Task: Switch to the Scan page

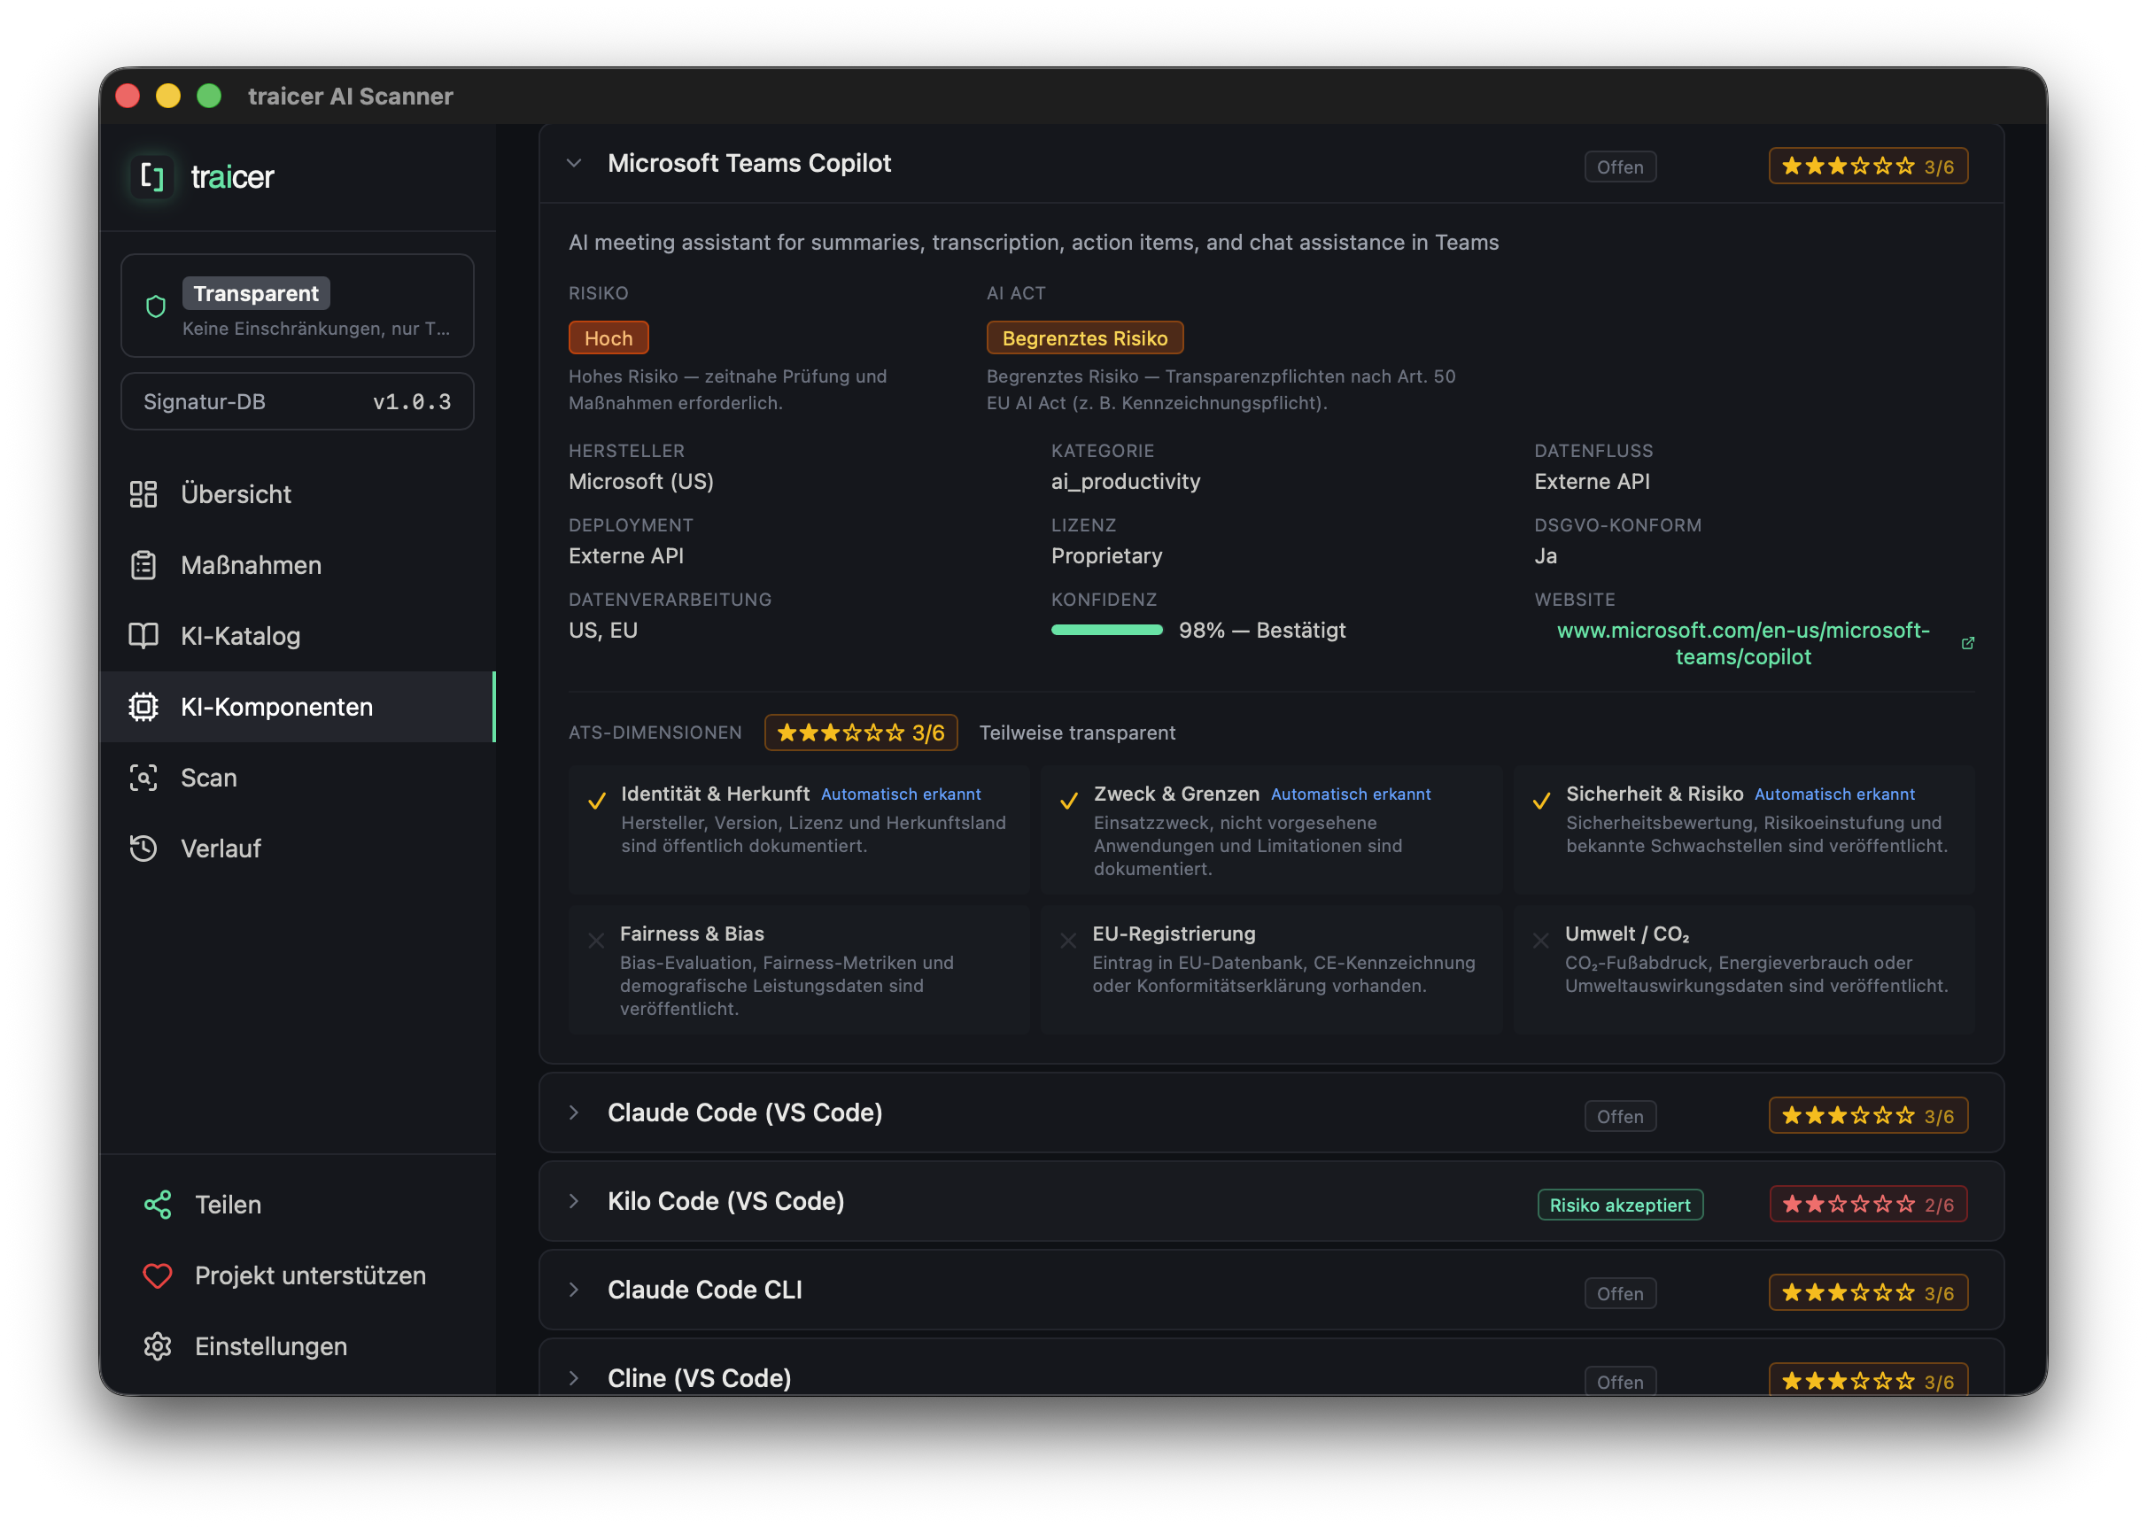Action: (x=297, y=778)
